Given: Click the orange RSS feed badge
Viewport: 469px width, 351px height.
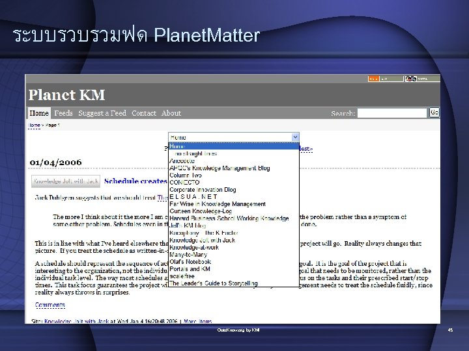Looking at the screenshot, I should point(386,79).
